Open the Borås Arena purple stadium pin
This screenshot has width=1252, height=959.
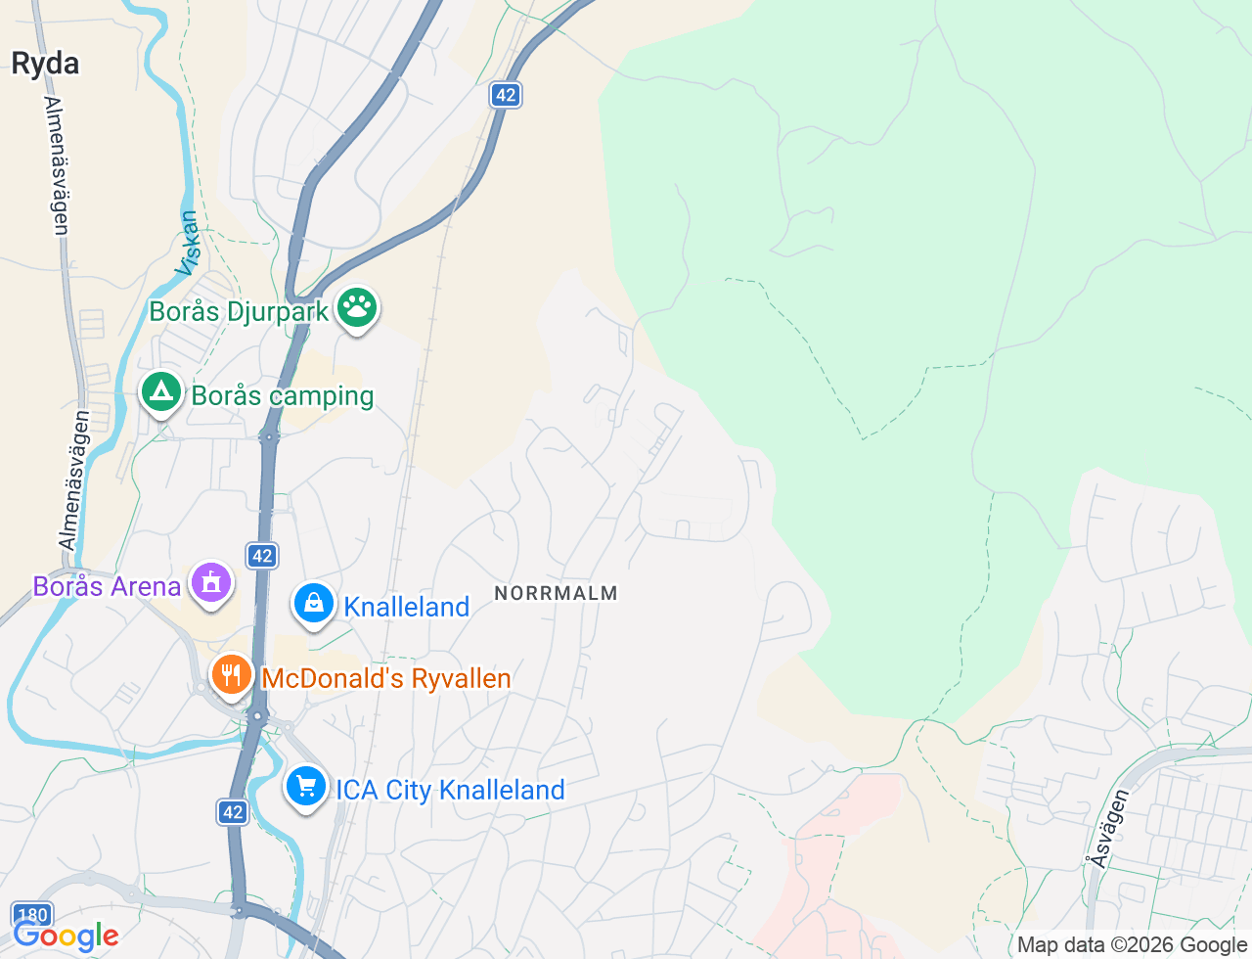(210, 584)
